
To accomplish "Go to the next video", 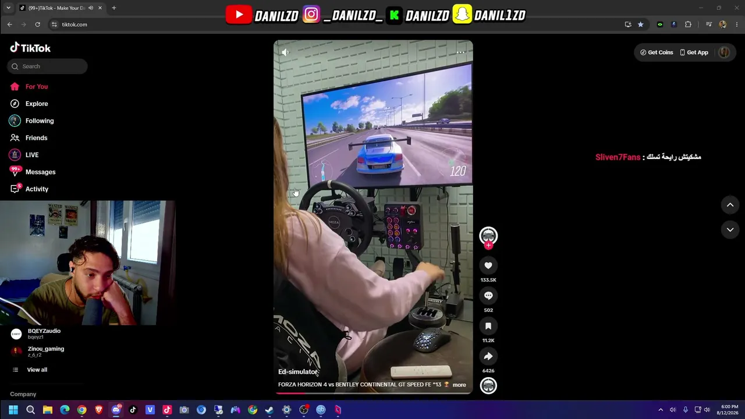I will click(730, 230).
